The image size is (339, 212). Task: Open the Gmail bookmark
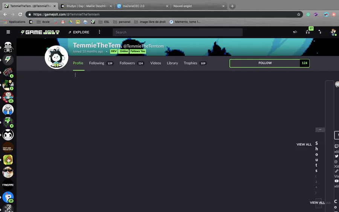(x=63, y=22)
